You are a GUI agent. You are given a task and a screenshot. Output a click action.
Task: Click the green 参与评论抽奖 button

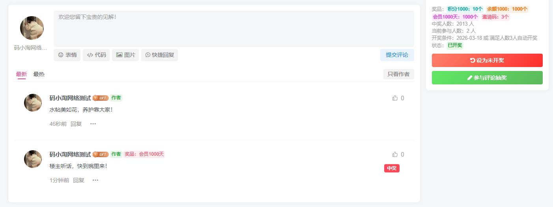pyautogui.click(x=487, y=78)
